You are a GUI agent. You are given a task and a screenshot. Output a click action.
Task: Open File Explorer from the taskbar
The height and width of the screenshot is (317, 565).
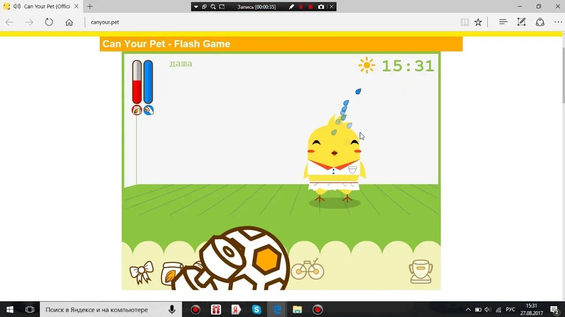[x=297, y=310]
